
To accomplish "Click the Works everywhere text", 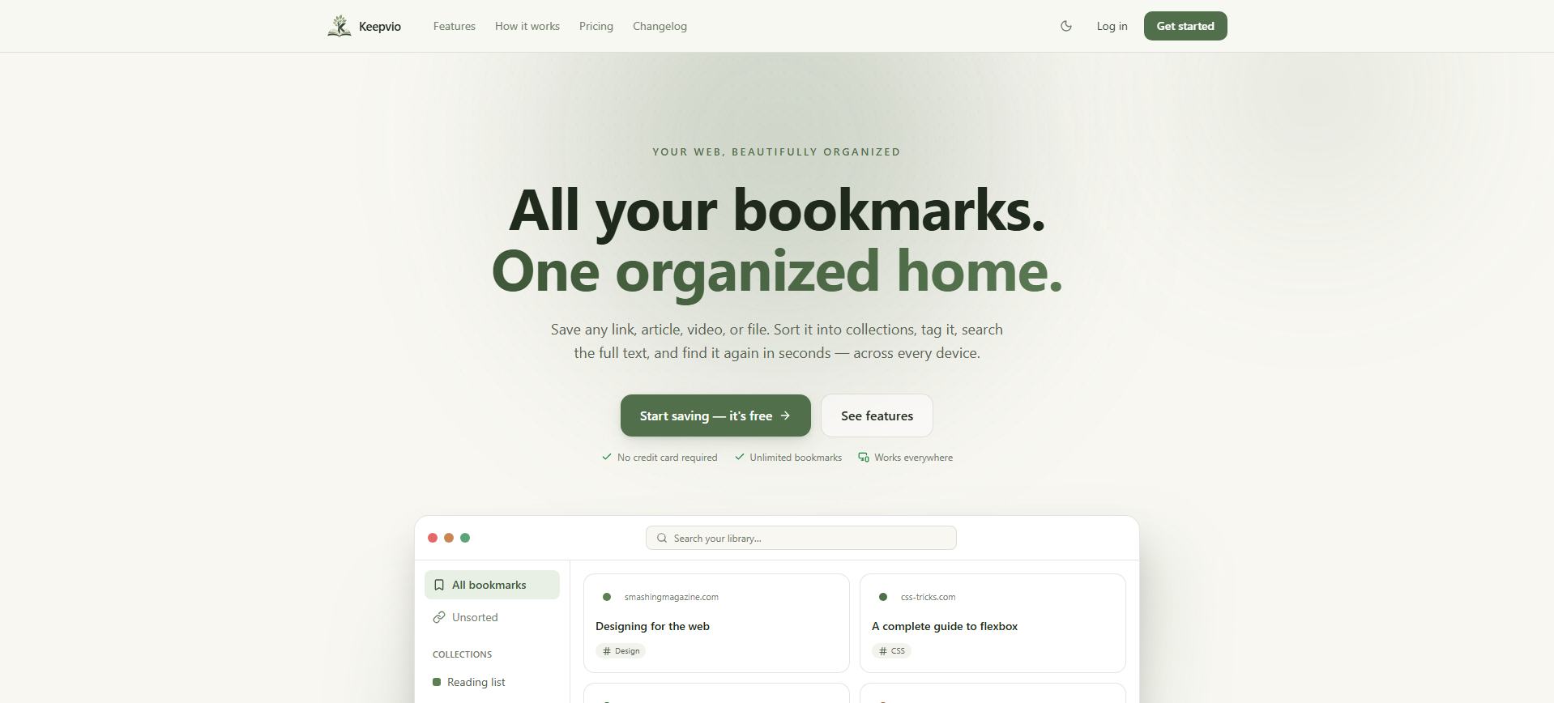I will tap(913, 458).
